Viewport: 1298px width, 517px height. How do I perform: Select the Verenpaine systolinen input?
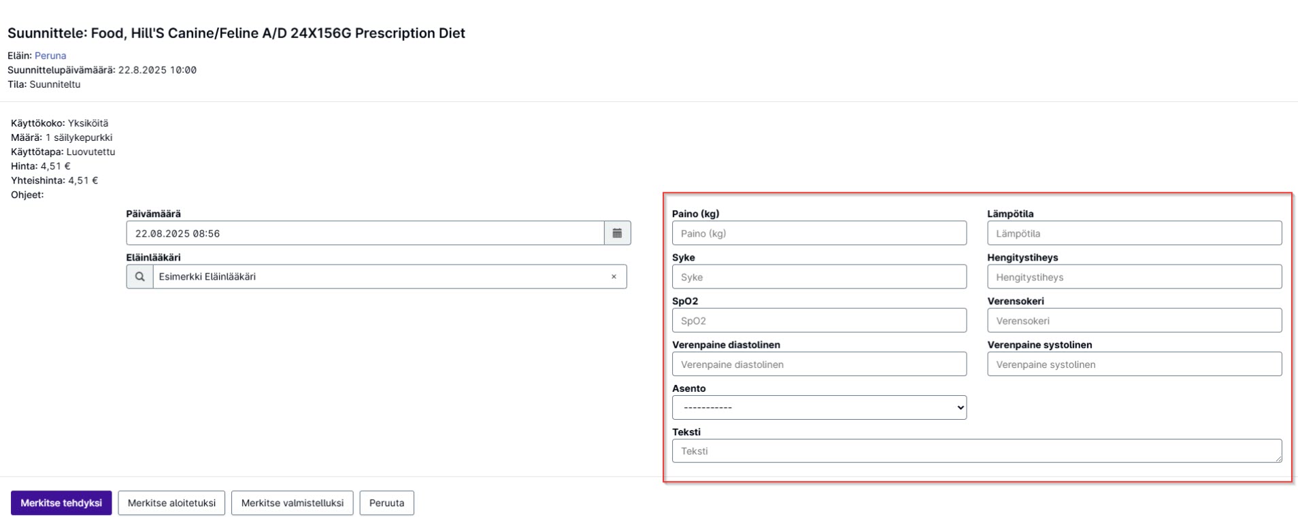(1135, 364)
